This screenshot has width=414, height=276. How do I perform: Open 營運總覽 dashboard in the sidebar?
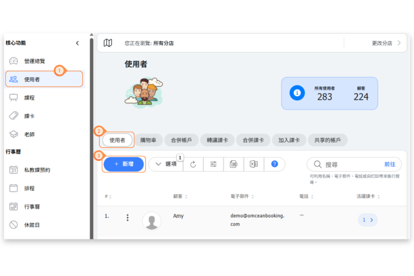[34, 61]
